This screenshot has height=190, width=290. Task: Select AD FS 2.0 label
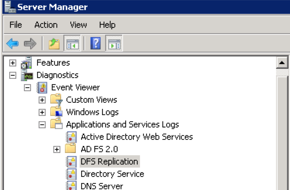point(99,149)
